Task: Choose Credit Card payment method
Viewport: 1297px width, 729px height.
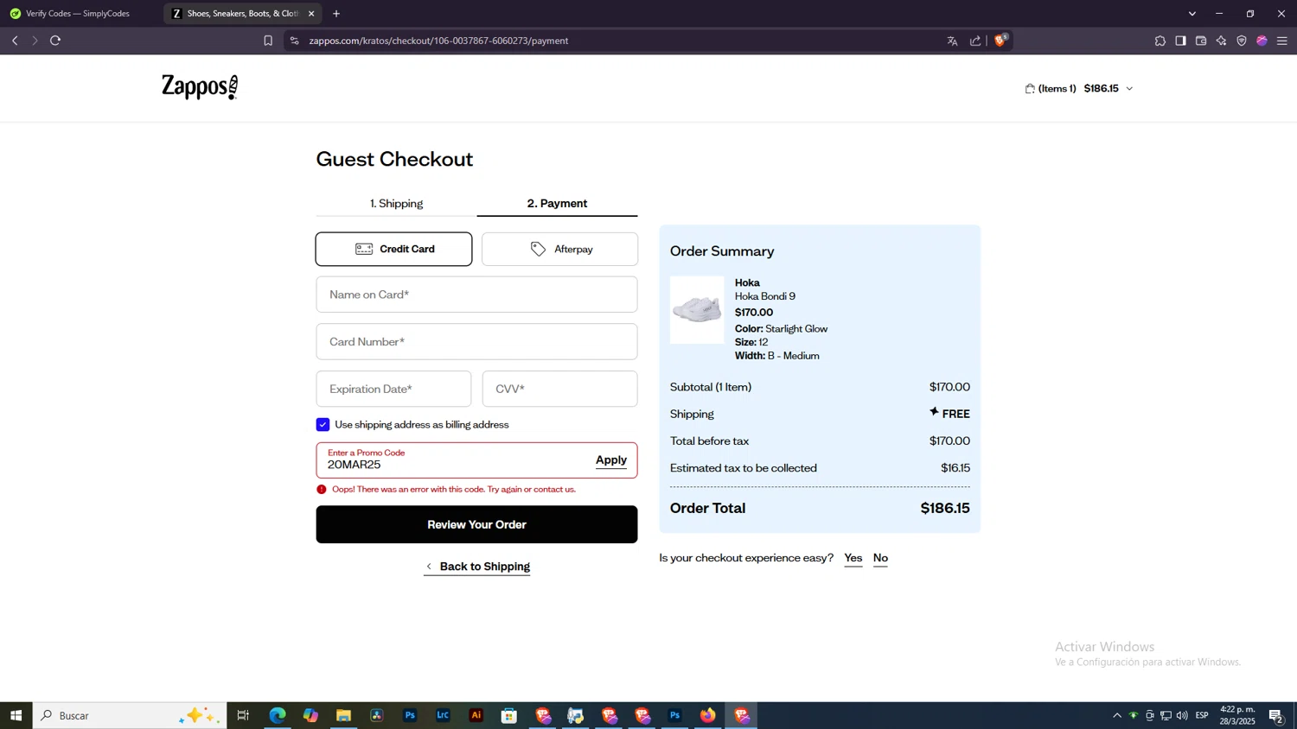Action: point(393,249)
